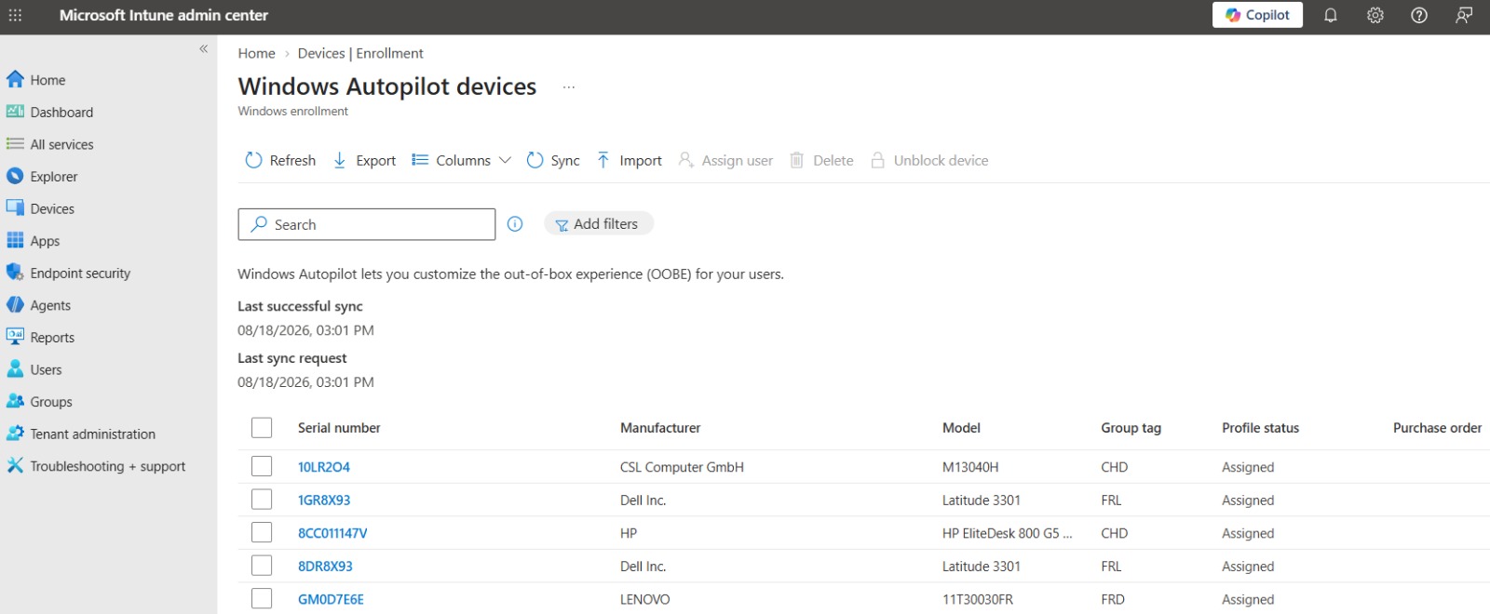Click Add filters button

click(599, 224)
